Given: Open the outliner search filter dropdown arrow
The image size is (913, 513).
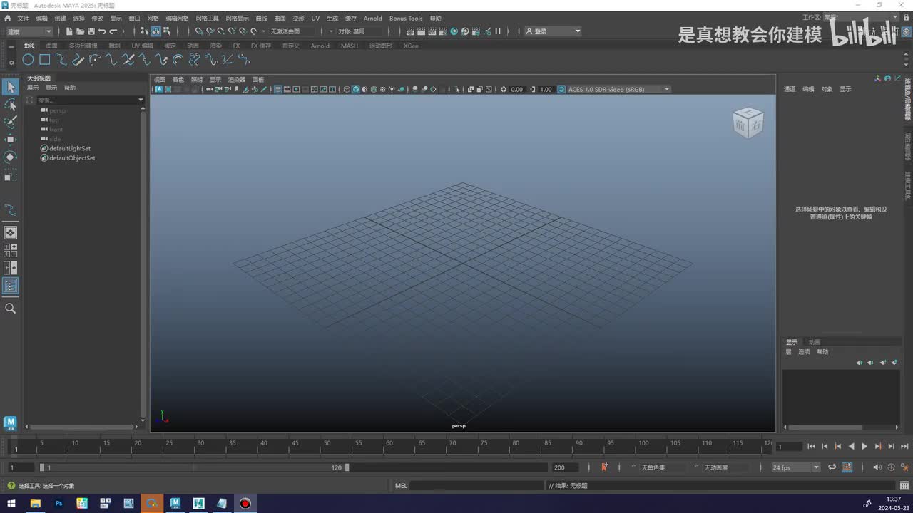Looking at the screenshot, I should [x=141, y=100].
